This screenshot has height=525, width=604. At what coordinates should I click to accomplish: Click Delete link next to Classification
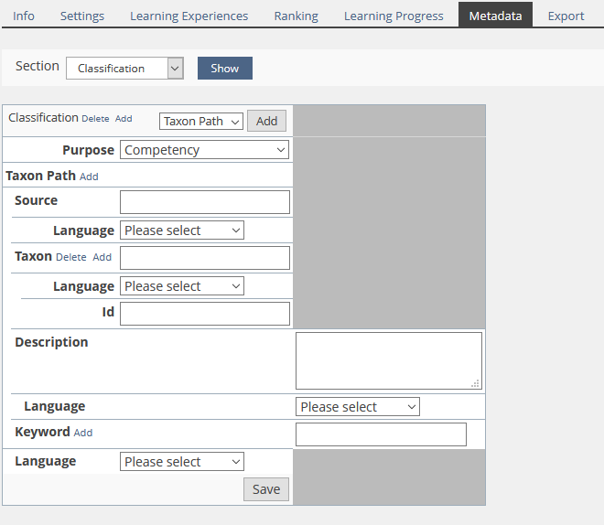pos(95,119)
